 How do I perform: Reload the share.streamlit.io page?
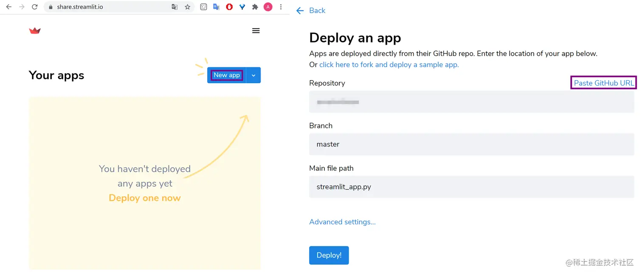(x=35, y=7)
